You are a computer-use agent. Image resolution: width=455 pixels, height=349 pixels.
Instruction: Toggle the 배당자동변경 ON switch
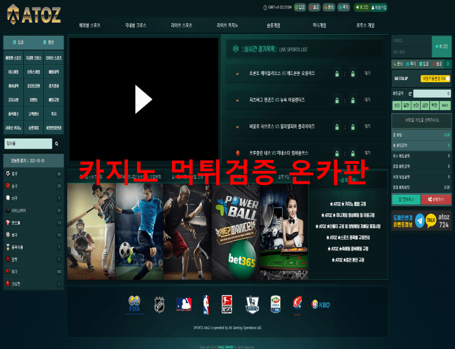click(x=435, y=78)
